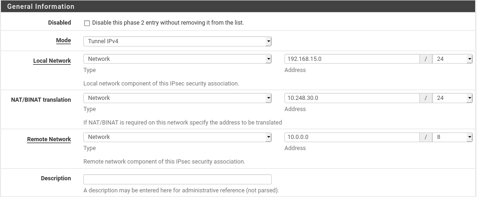Click the Description field label
477x197 pixels.
(56, 178)
